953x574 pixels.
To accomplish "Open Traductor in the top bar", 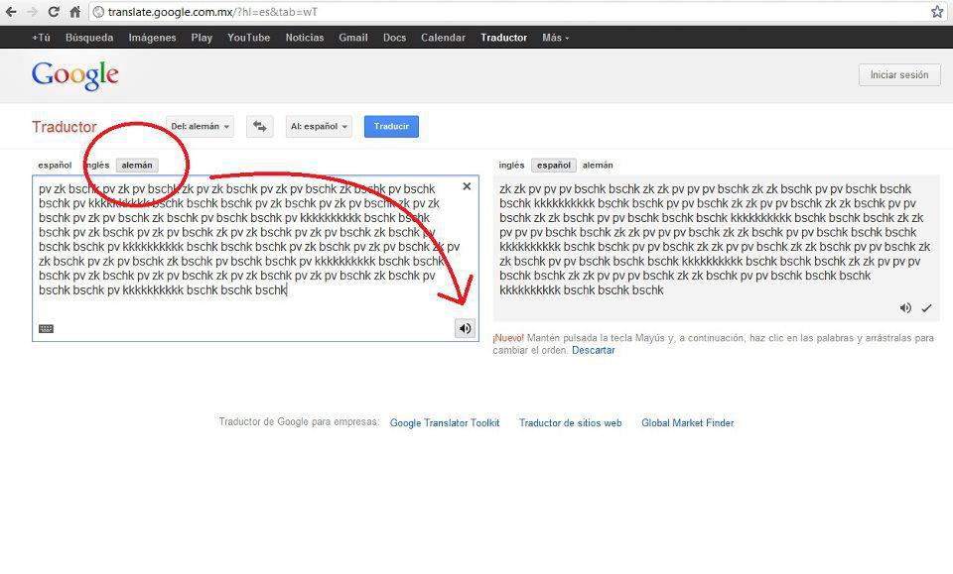I will pyautogui.click(x=504, y=38).
